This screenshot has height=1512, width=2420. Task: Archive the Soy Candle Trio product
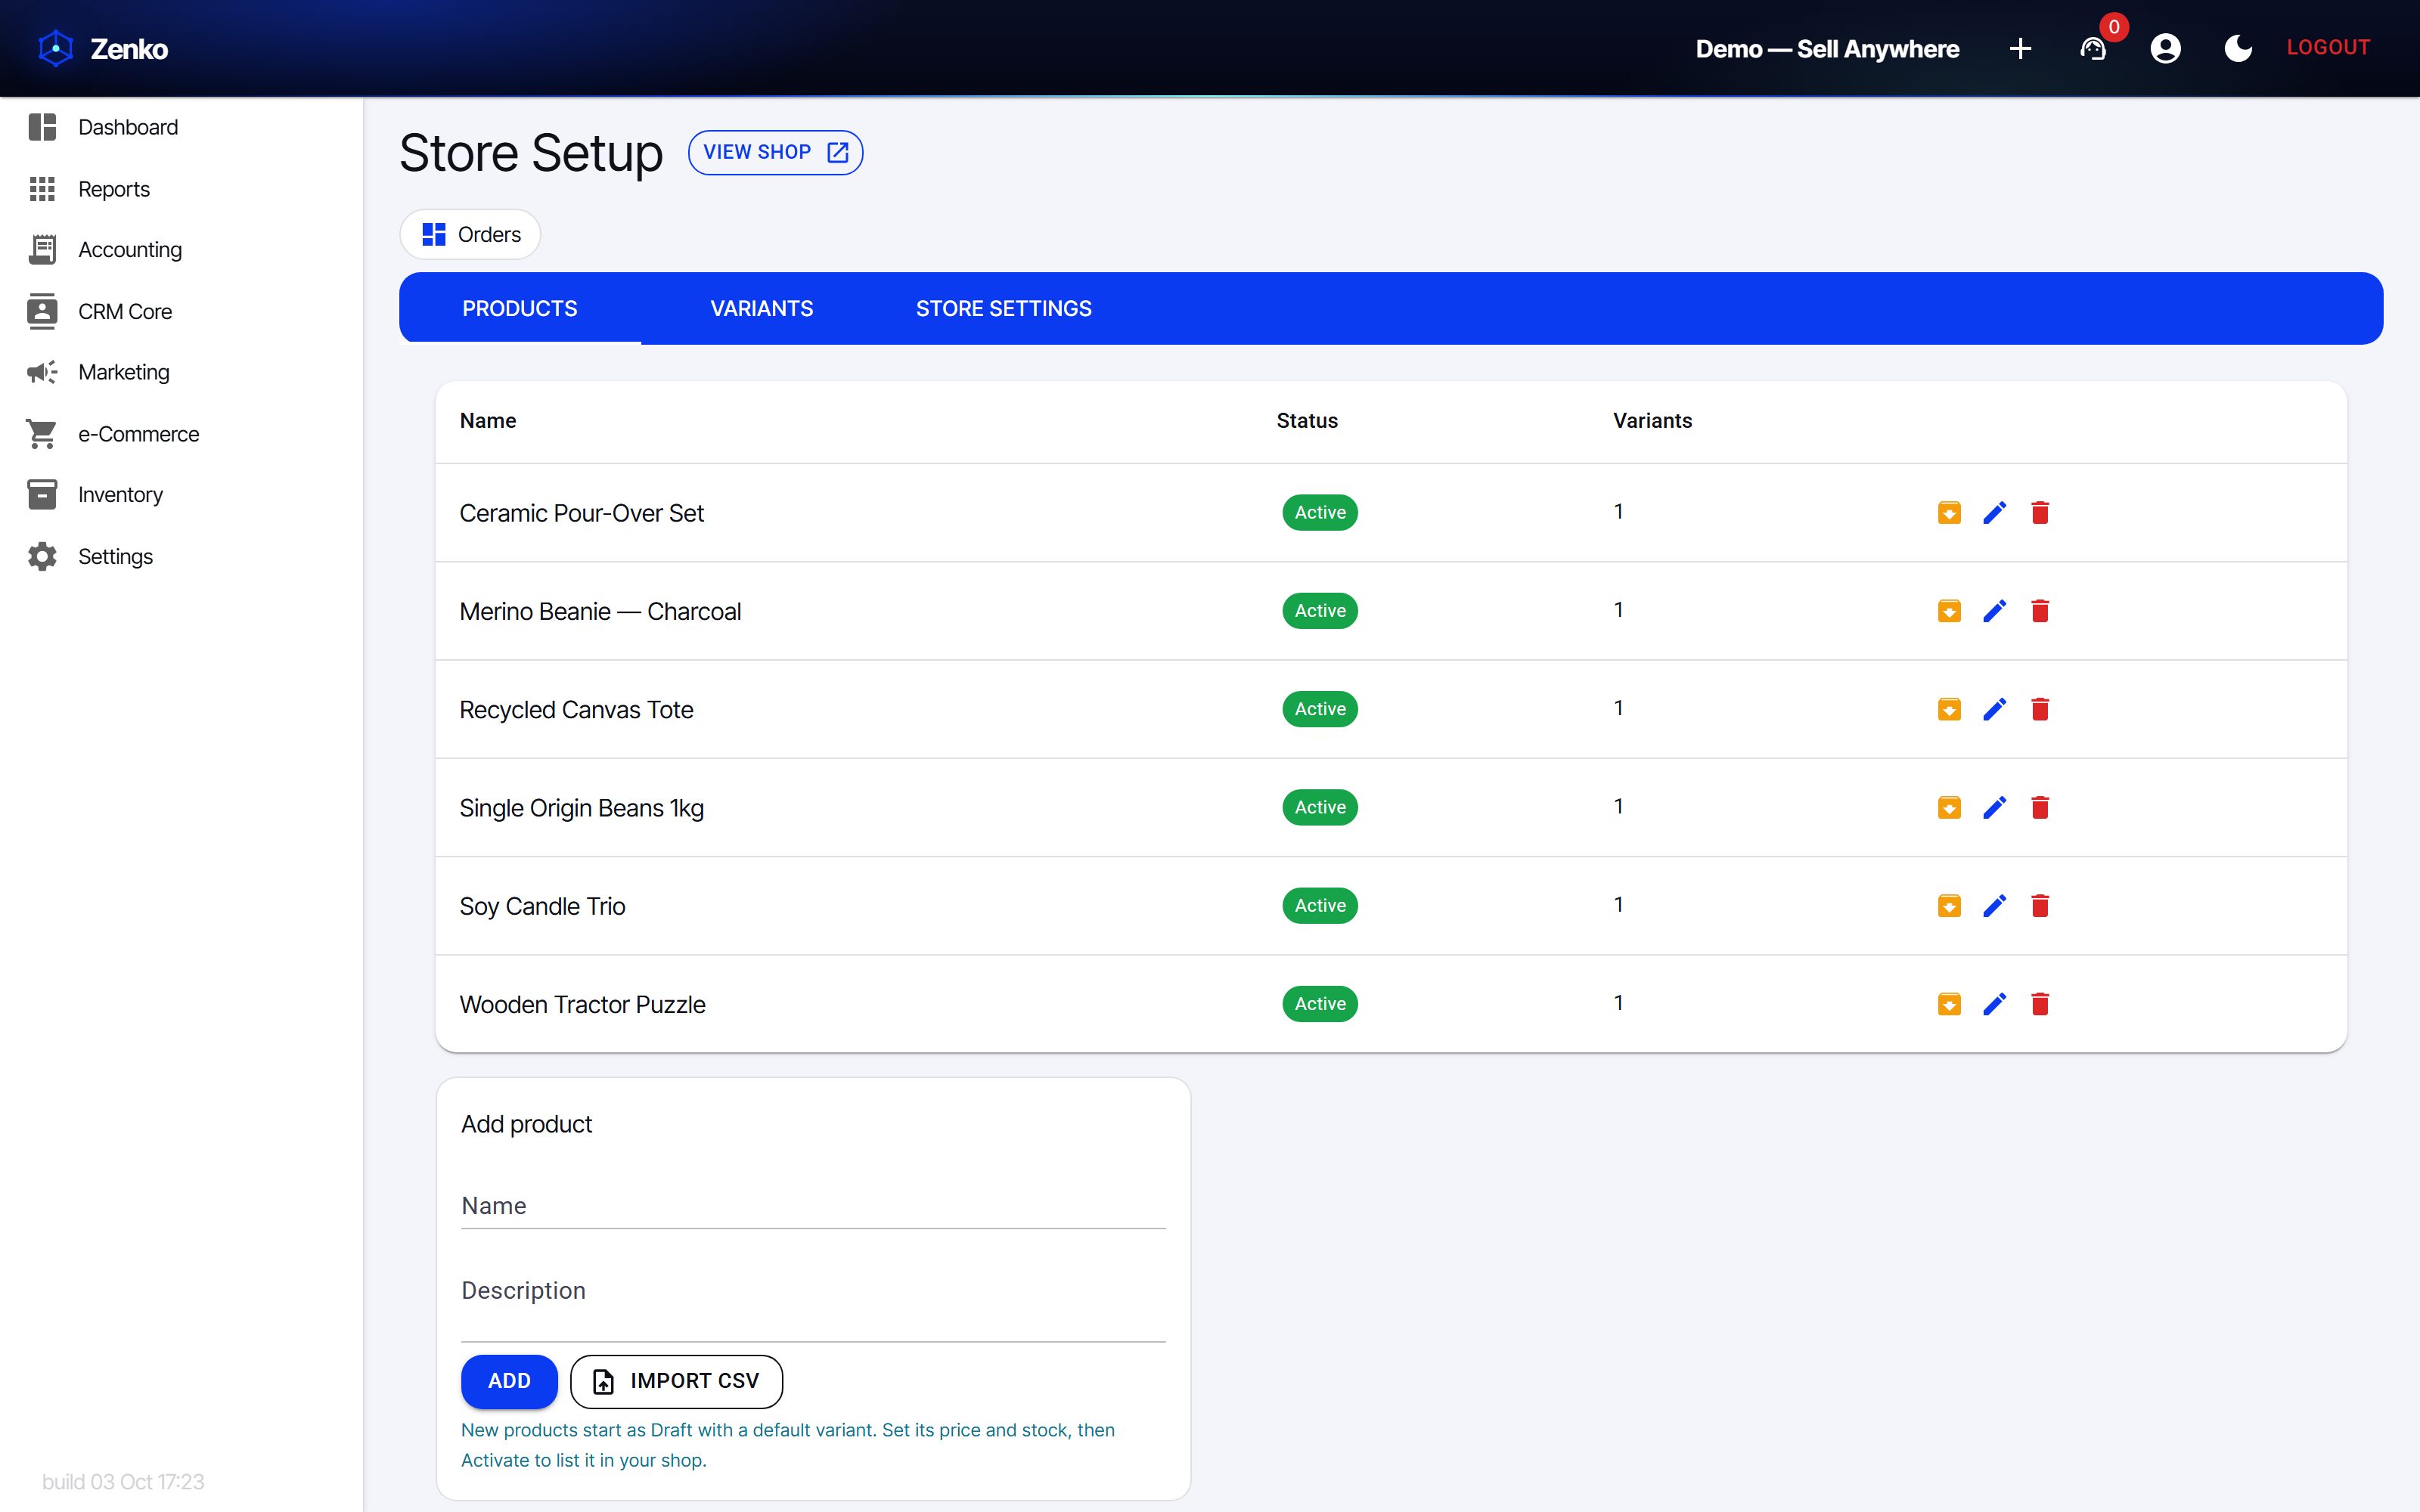[1949, 906]
